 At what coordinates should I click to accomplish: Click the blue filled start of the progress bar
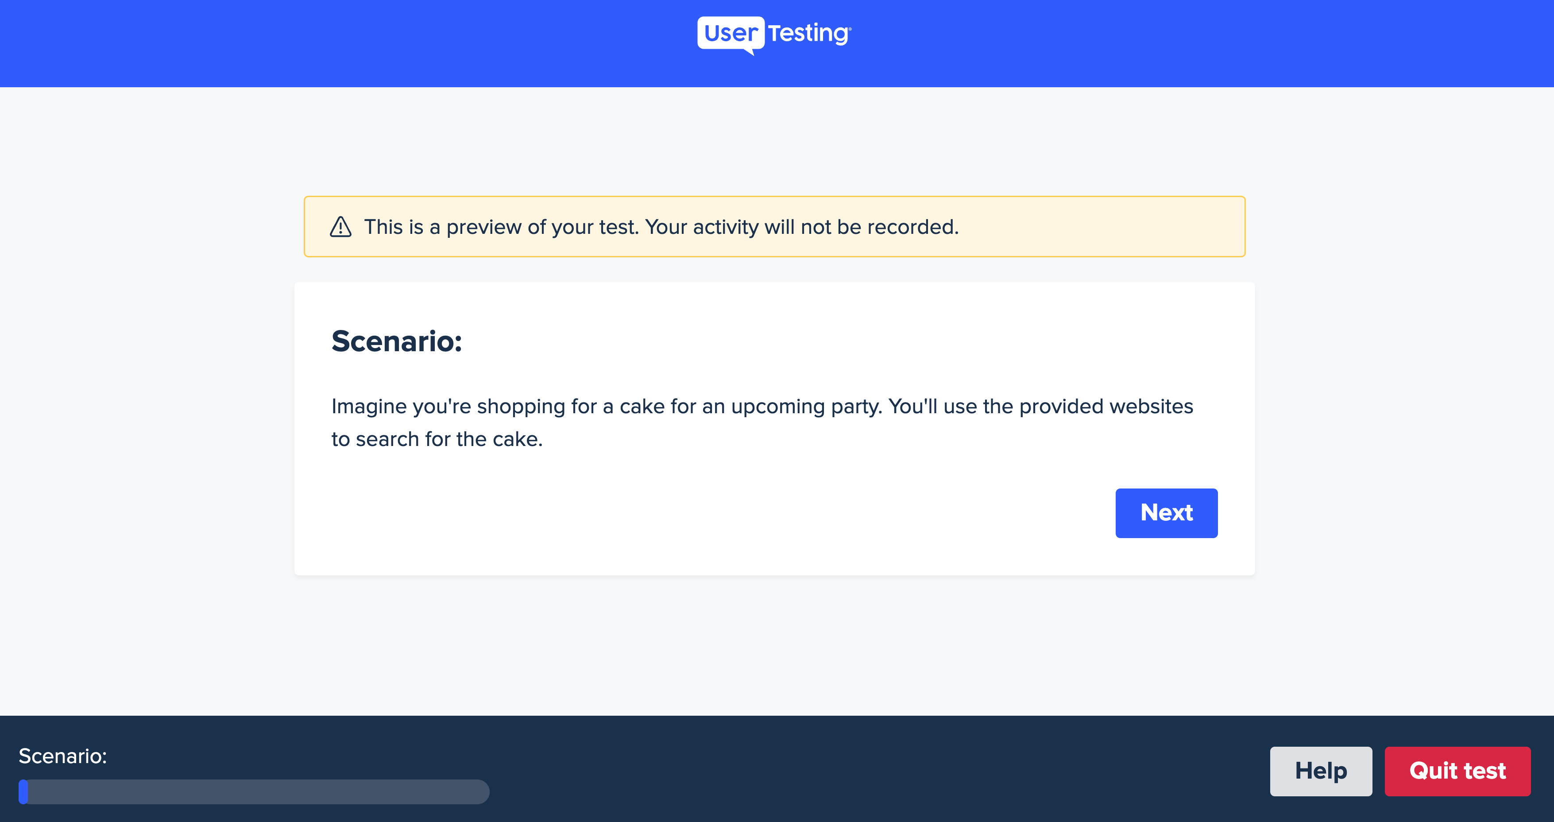click(x=23, y=791)
